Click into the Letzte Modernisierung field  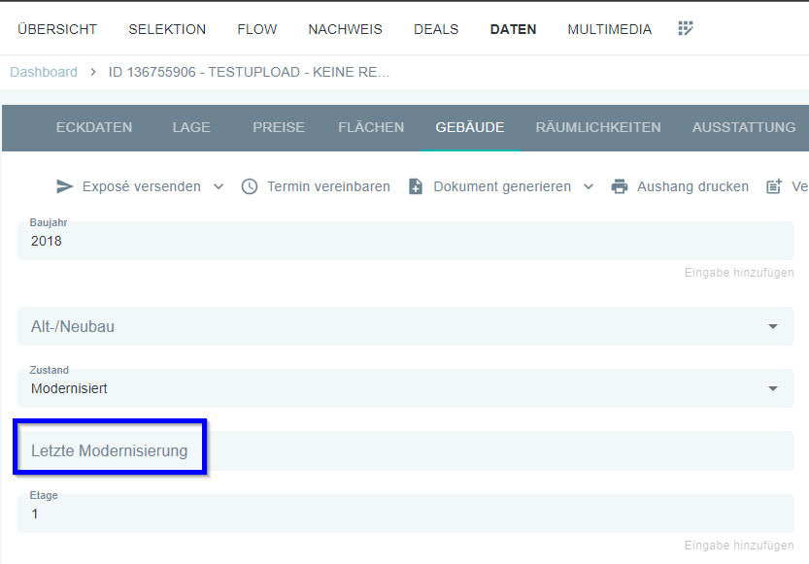point(406,451)
